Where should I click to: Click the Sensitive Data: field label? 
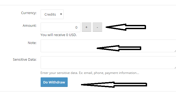(25, 59)
